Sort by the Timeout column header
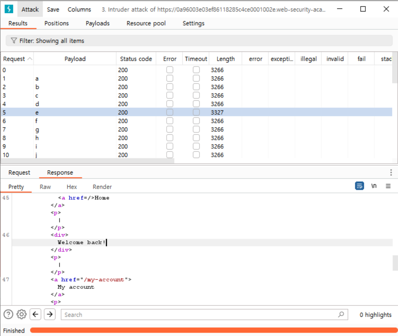This screenshot has height=336, width=398. [x=196, y=59]
